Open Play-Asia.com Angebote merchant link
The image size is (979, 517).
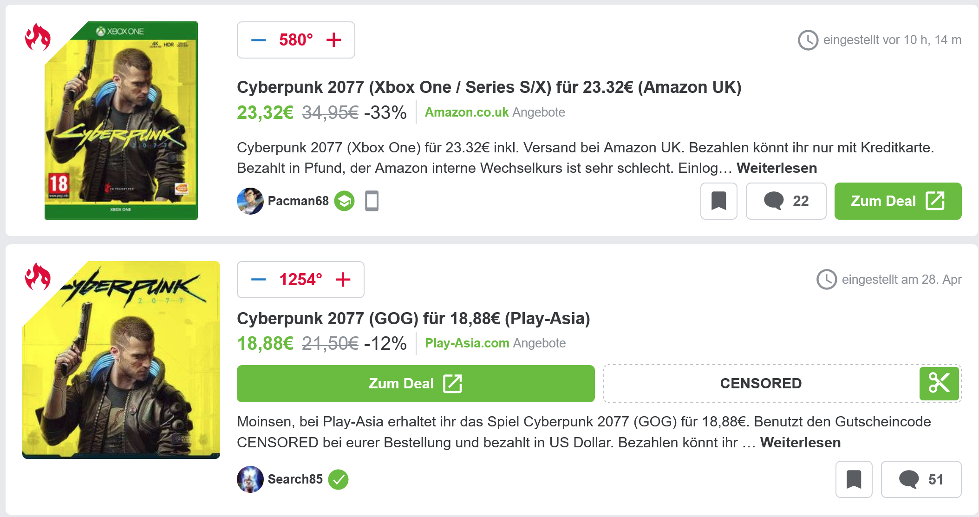(x=495, y=343)
